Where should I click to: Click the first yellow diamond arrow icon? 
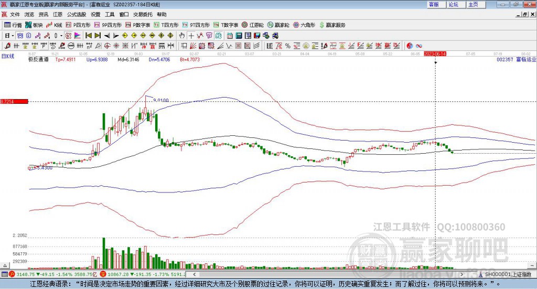coord(125,36)
